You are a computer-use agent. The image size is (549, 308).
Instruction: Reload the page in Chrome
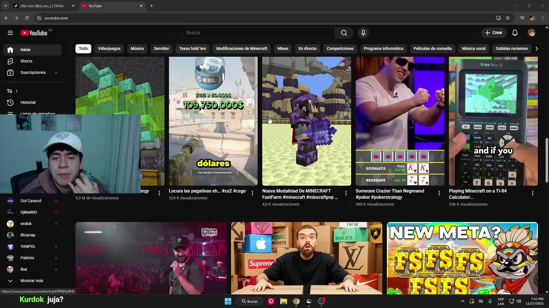tap(27, 18)
